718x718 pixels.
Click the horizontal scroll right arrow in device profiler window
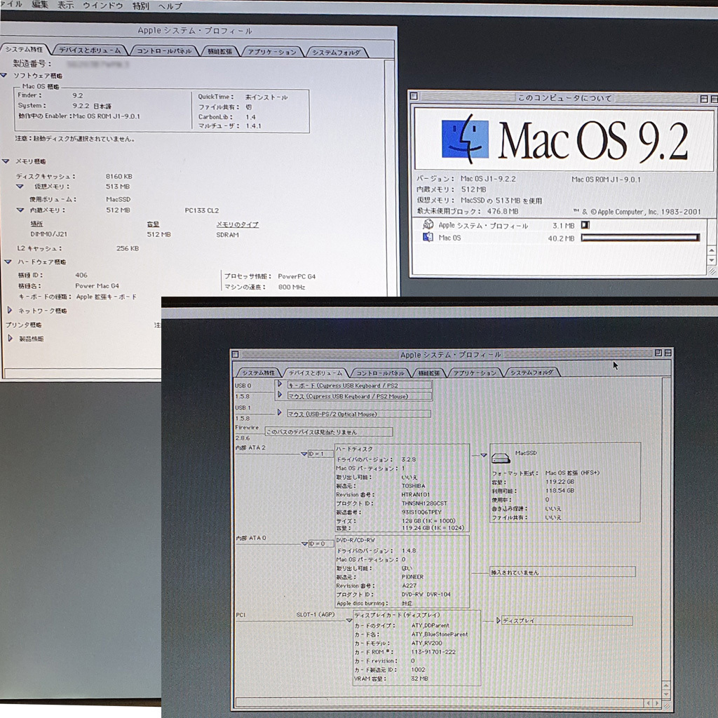click(x=657, y=703)
